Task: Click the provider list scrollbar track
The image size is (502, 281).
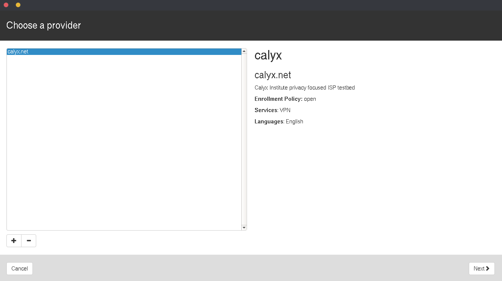Action: click(x=244, y=139)
